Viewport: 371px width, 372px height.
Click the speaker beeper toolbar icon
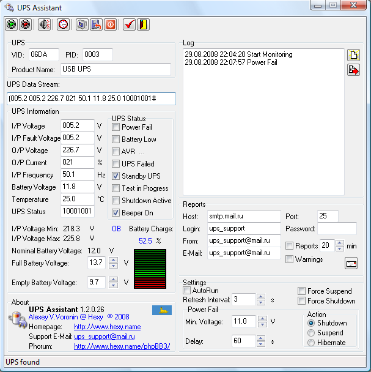tap(45, 24)
